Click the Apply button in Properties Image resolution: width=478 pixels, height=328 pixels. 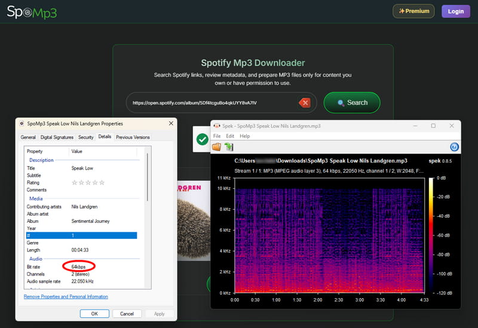159,314
